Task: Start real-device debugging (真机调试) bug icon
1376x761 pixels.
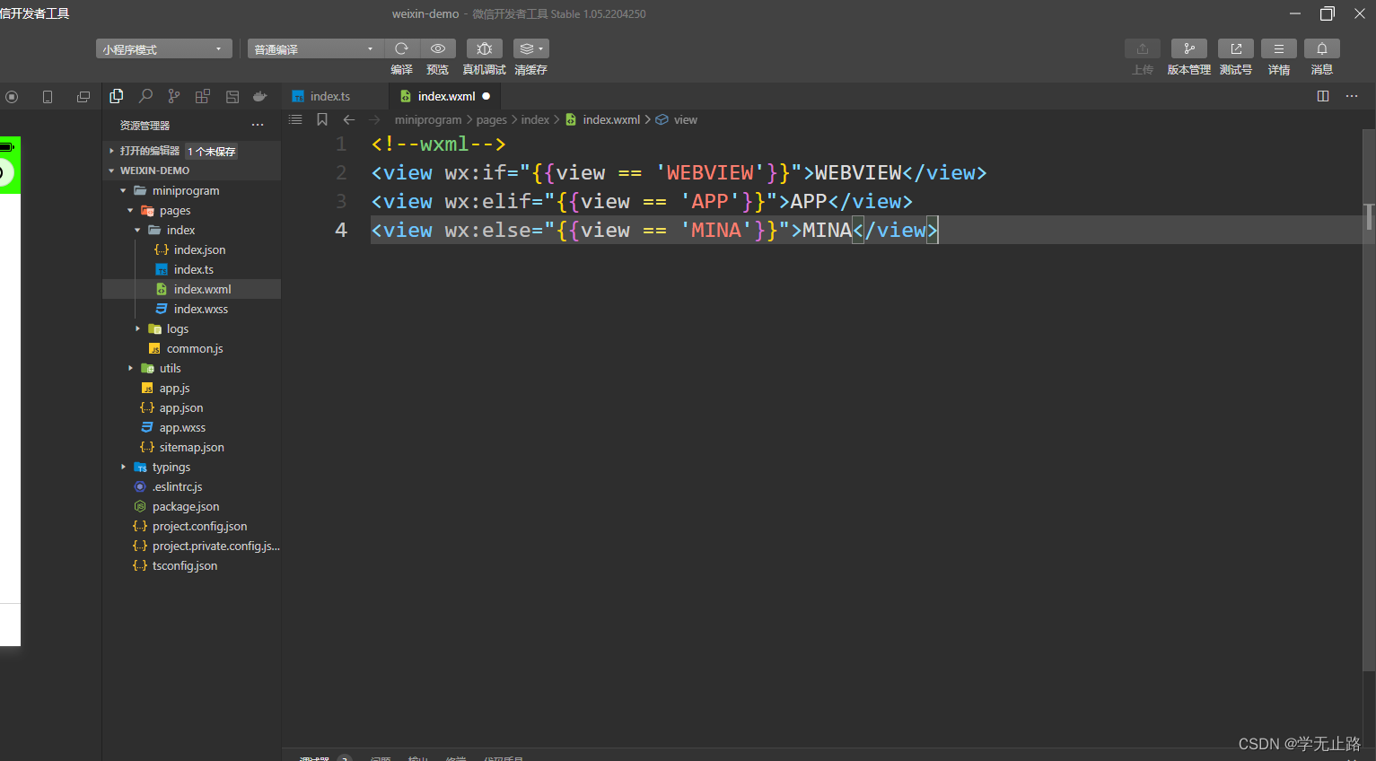Action: tap(485, 48)
